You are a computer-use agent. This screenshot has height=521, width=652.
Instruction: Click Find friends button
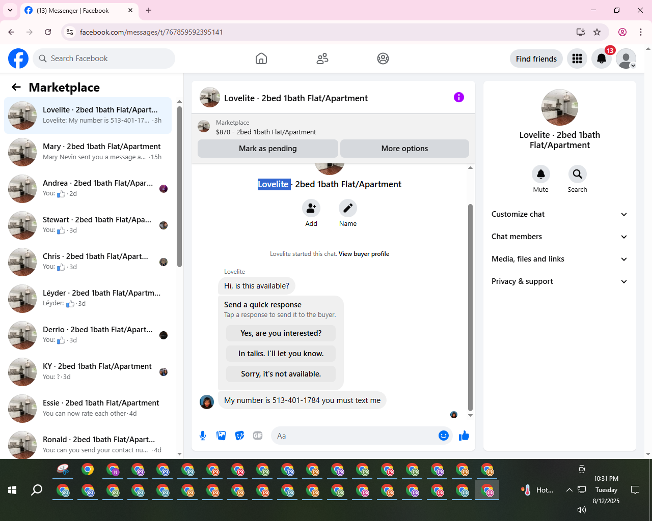536,59
